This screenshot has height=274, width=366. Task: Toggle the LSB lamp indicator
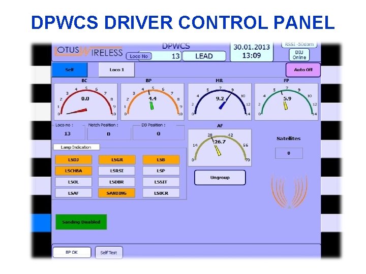pos(161,160)
